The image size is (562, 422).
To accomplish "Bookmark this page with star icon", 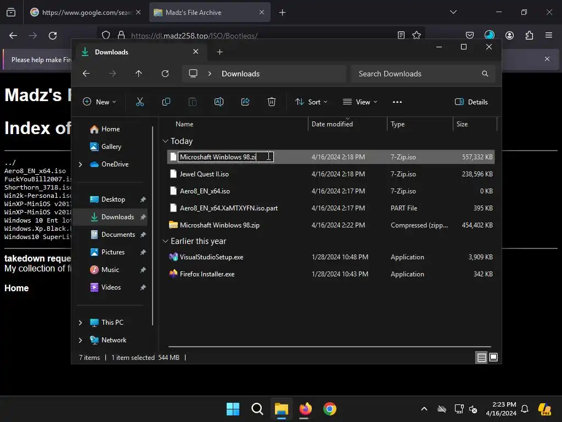I will pyautogui.click(x=417, y=35).
